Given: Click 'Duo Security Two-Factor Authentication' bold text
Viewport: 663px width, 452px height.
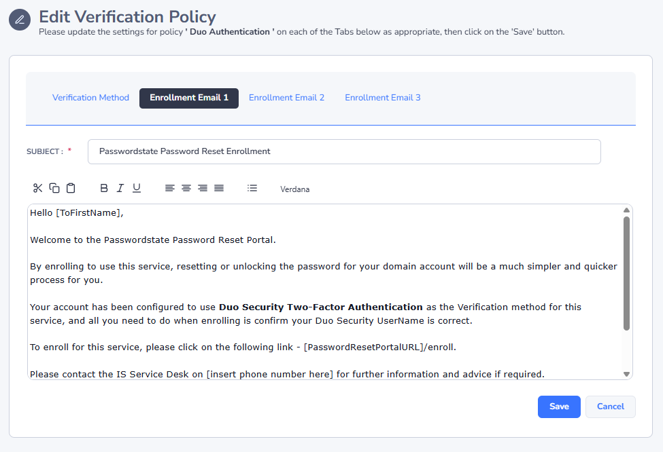Looking at the screenshot, I should 320,307.
